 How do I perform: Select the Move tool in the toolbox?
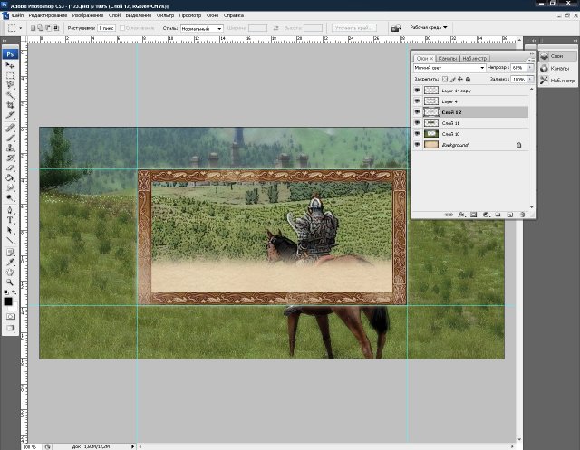pos(11,66)
